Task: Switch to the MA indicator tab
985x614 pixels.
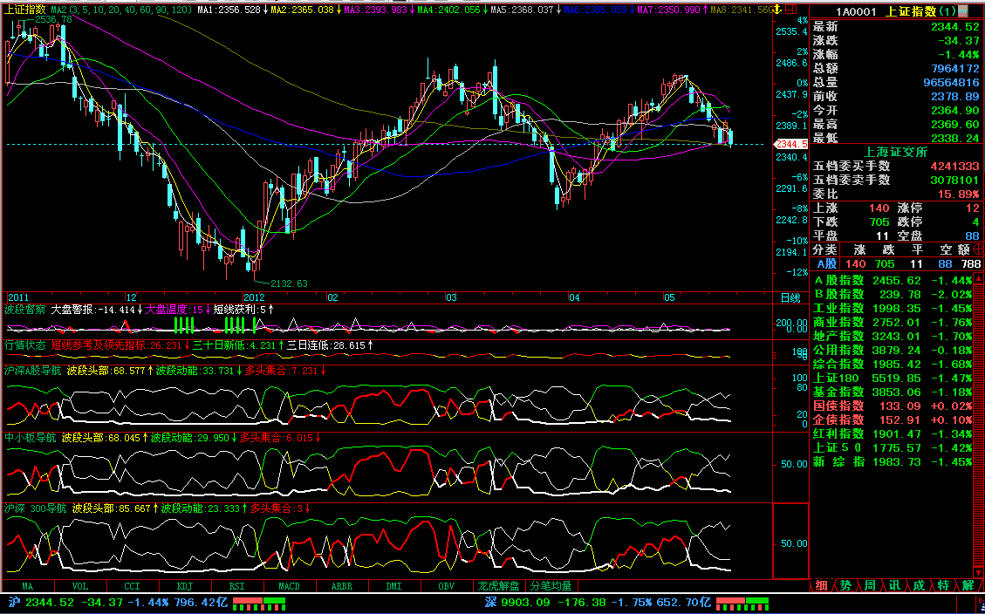Action: 28,586
